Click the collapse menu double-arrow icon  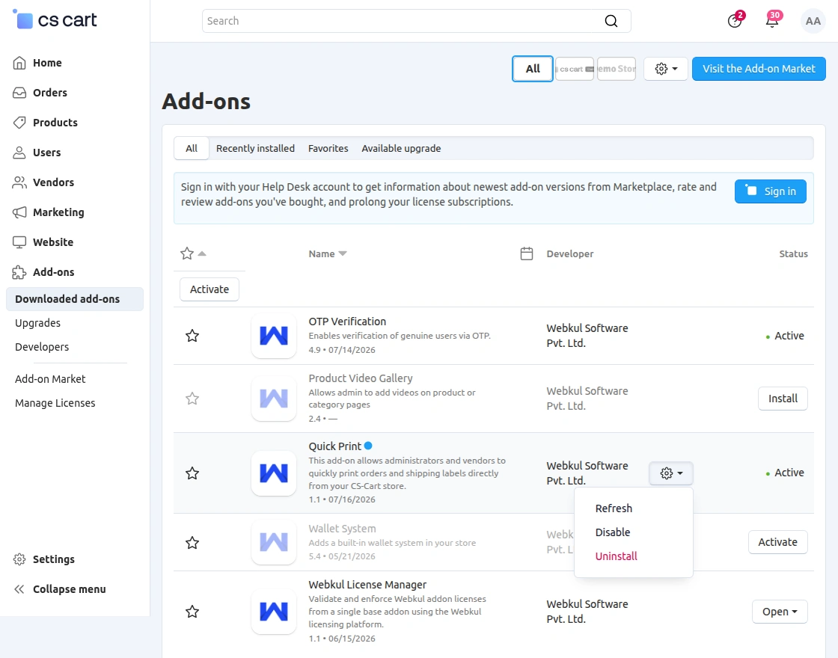pos(19,589)
